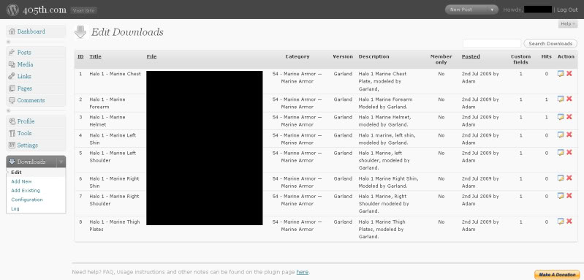584x280 pixels.
Task: Open the Media menu
Action: tap(36, 64)
